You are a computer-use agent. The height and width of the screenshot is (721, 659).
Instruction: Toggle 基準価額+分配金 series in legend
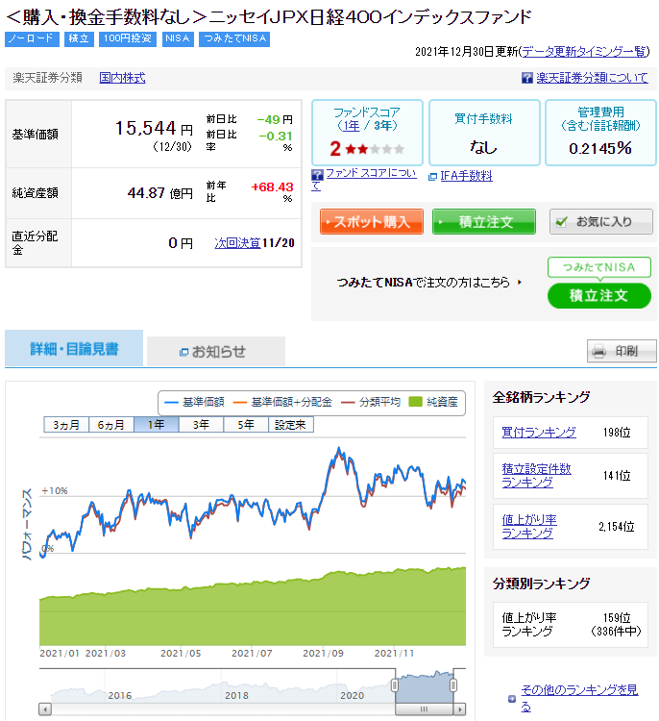point(282,403)
